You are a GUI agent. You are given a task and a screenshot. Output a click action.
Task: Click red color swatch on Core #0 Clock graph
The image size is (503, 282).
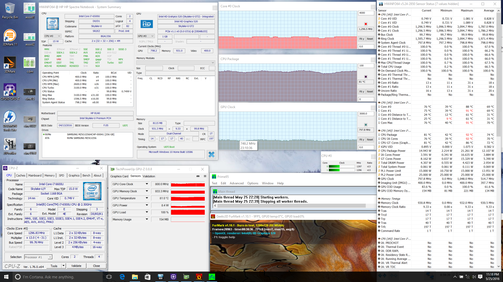pos(366,24)
